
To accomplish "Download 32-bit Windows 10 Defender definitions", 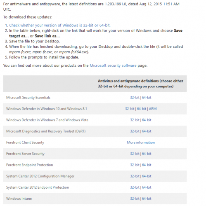I will tap(130, 109).
